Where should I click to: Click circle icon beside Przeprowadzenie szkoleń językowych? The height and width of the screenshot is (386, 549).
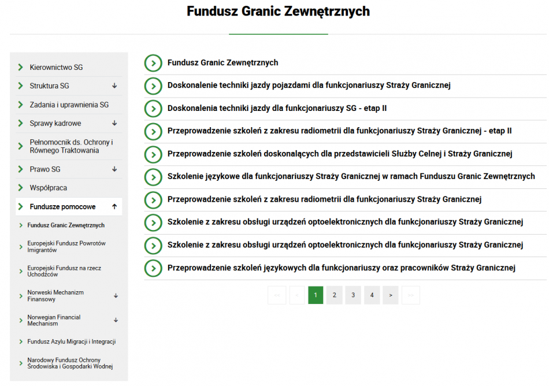153,268
